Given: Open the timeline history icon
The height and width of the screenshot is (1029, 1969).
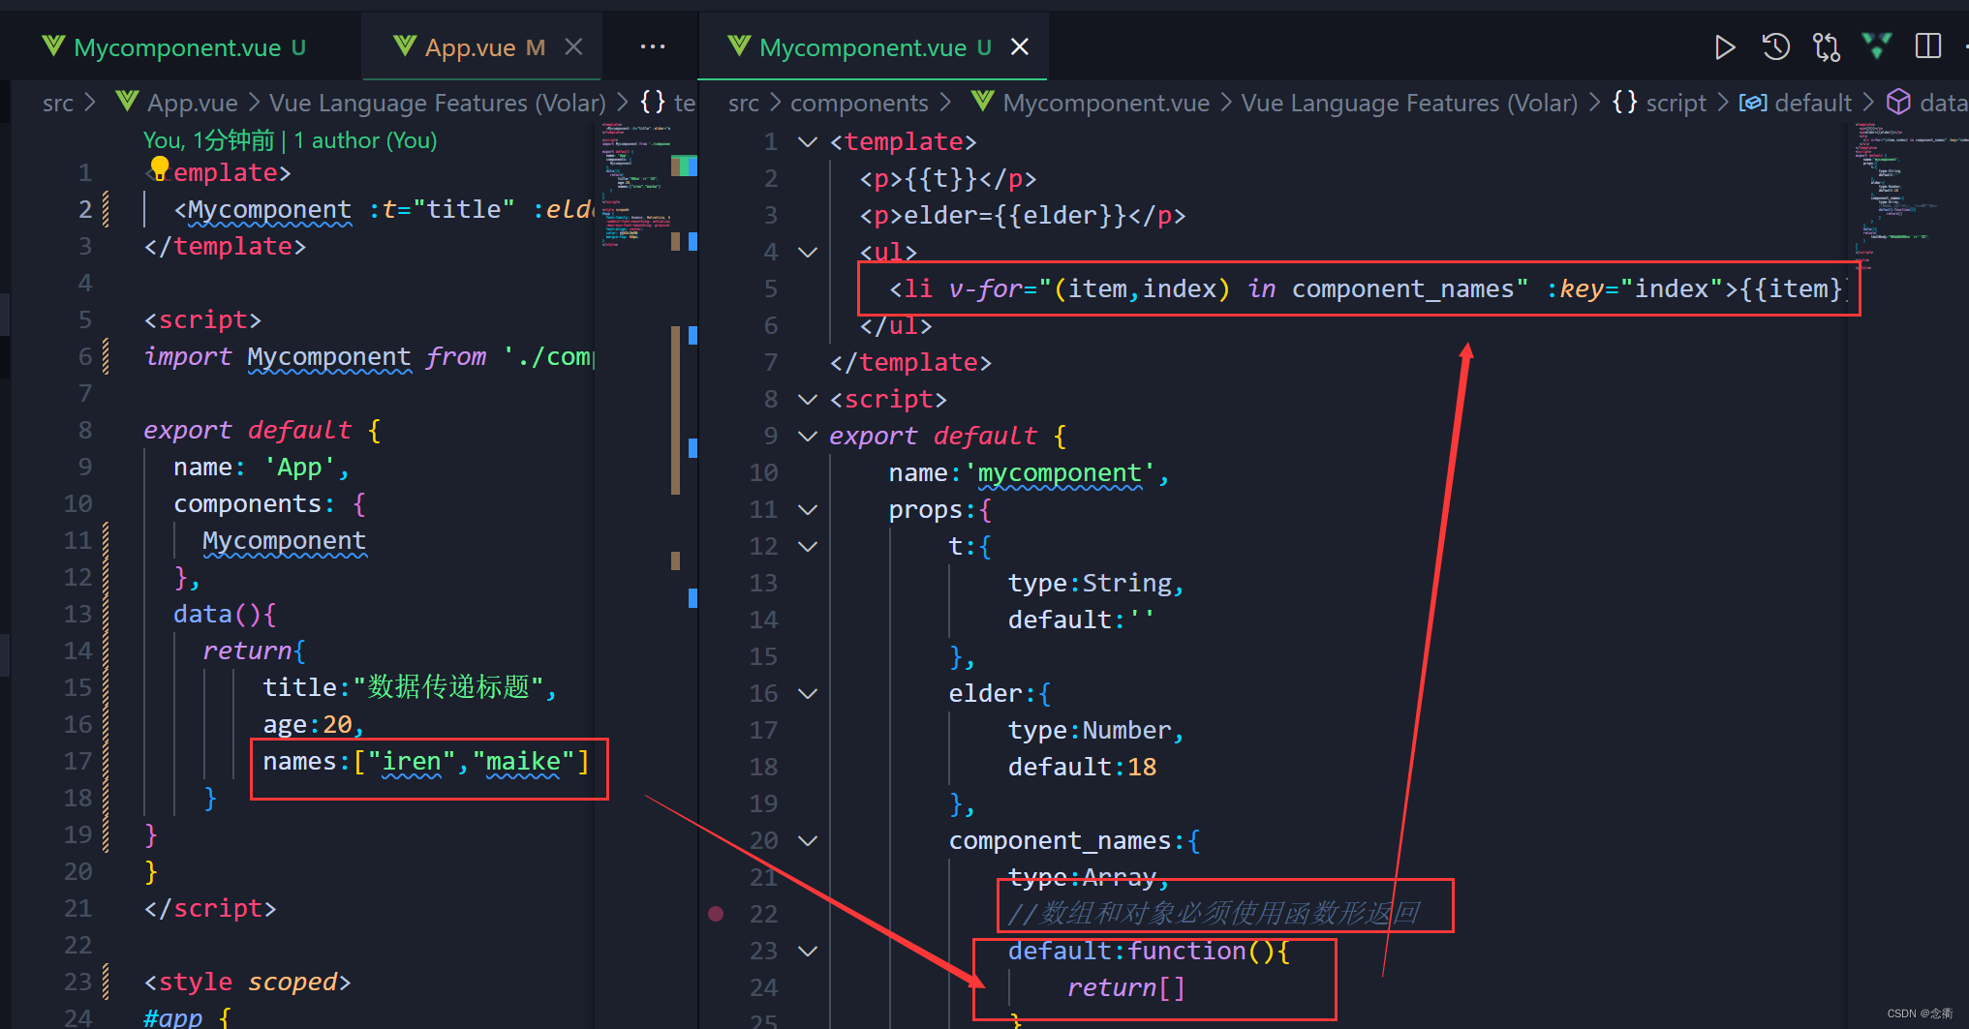Looking at the screenshot, I should tap(1775, 47).
